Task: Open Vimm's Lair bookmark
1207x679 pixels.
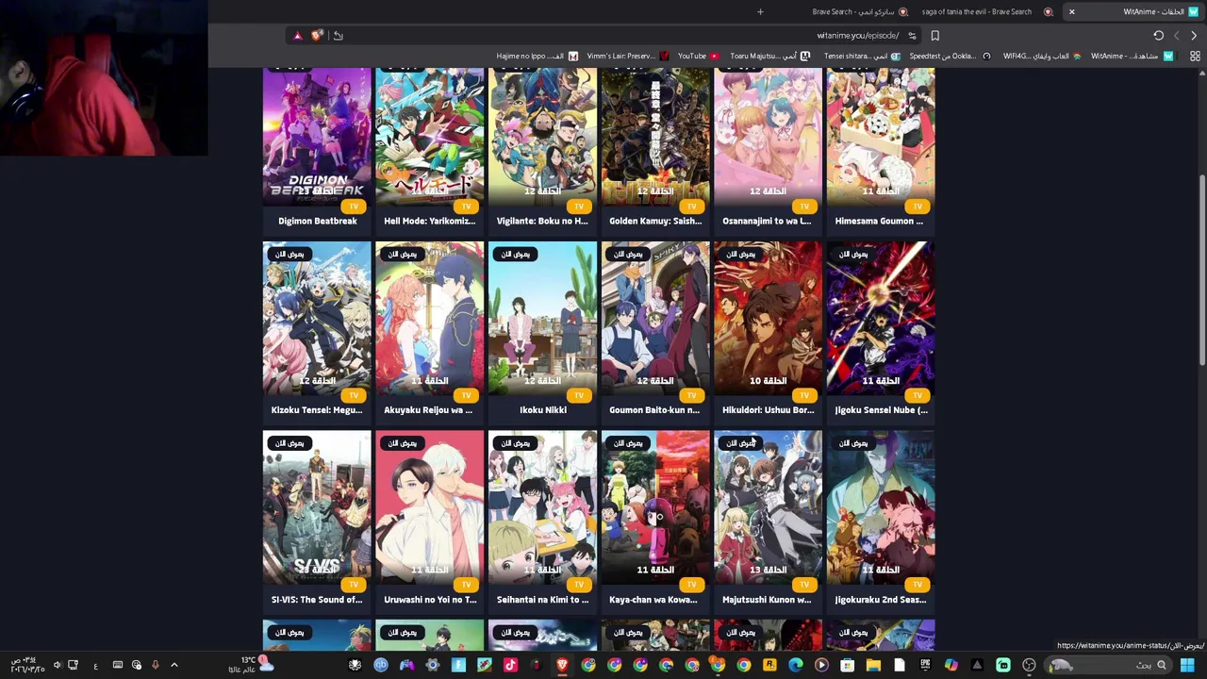Action: tap(627, 56)
